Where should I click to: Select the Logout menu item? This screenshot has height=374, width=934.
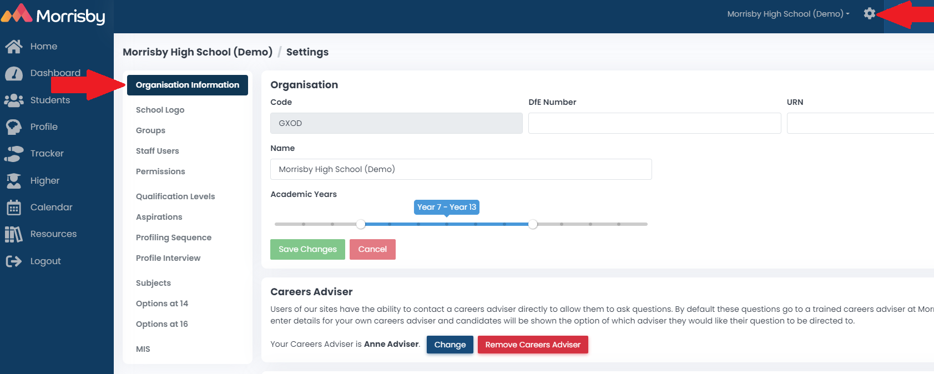(x=46, y=261)
